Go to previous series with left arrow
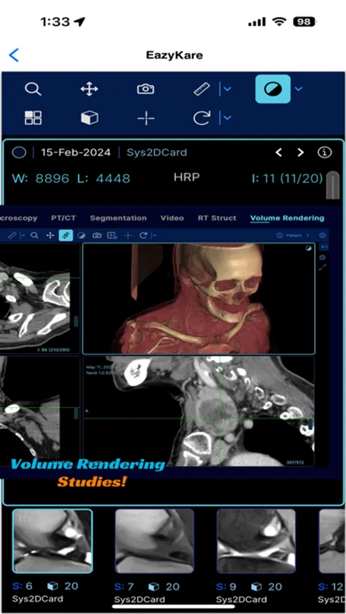This screenshot has width=346, height=614. (x=278, y=152)
